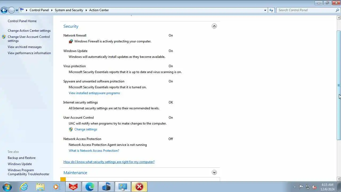Click the shield icon beside Change settings

[71, 129]
